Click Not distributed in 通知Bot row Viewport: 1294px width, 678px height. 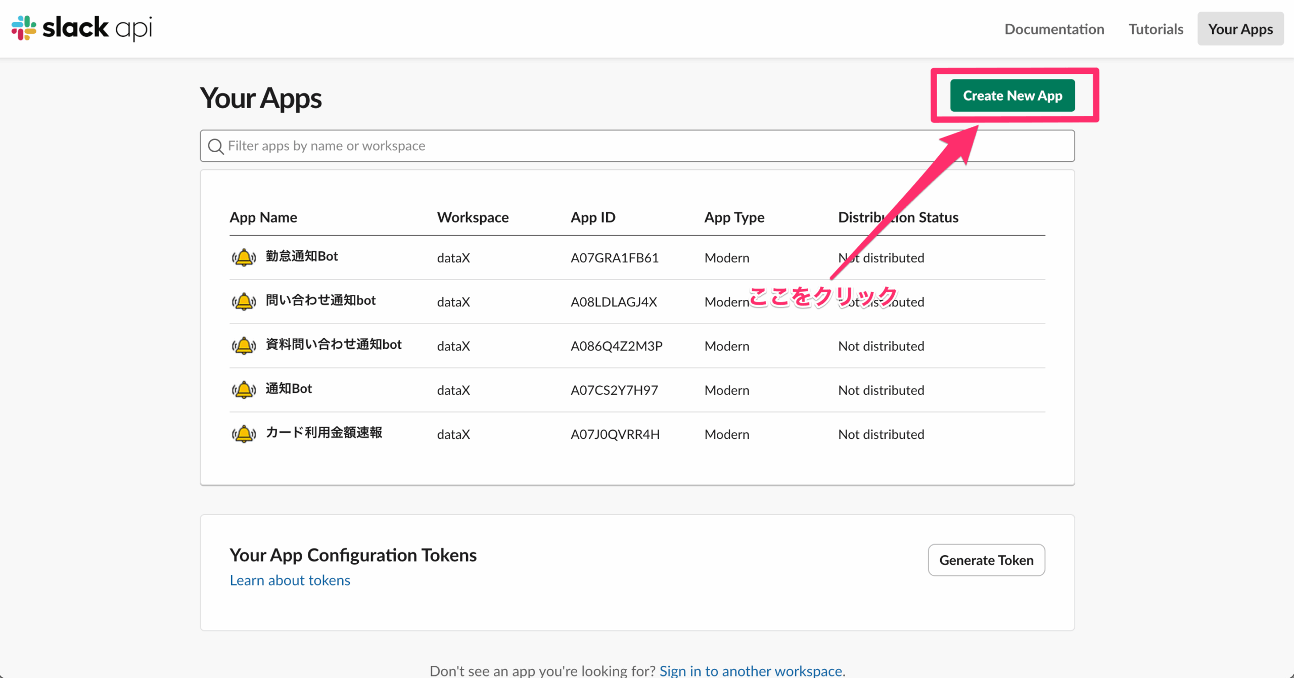[881, 389]
